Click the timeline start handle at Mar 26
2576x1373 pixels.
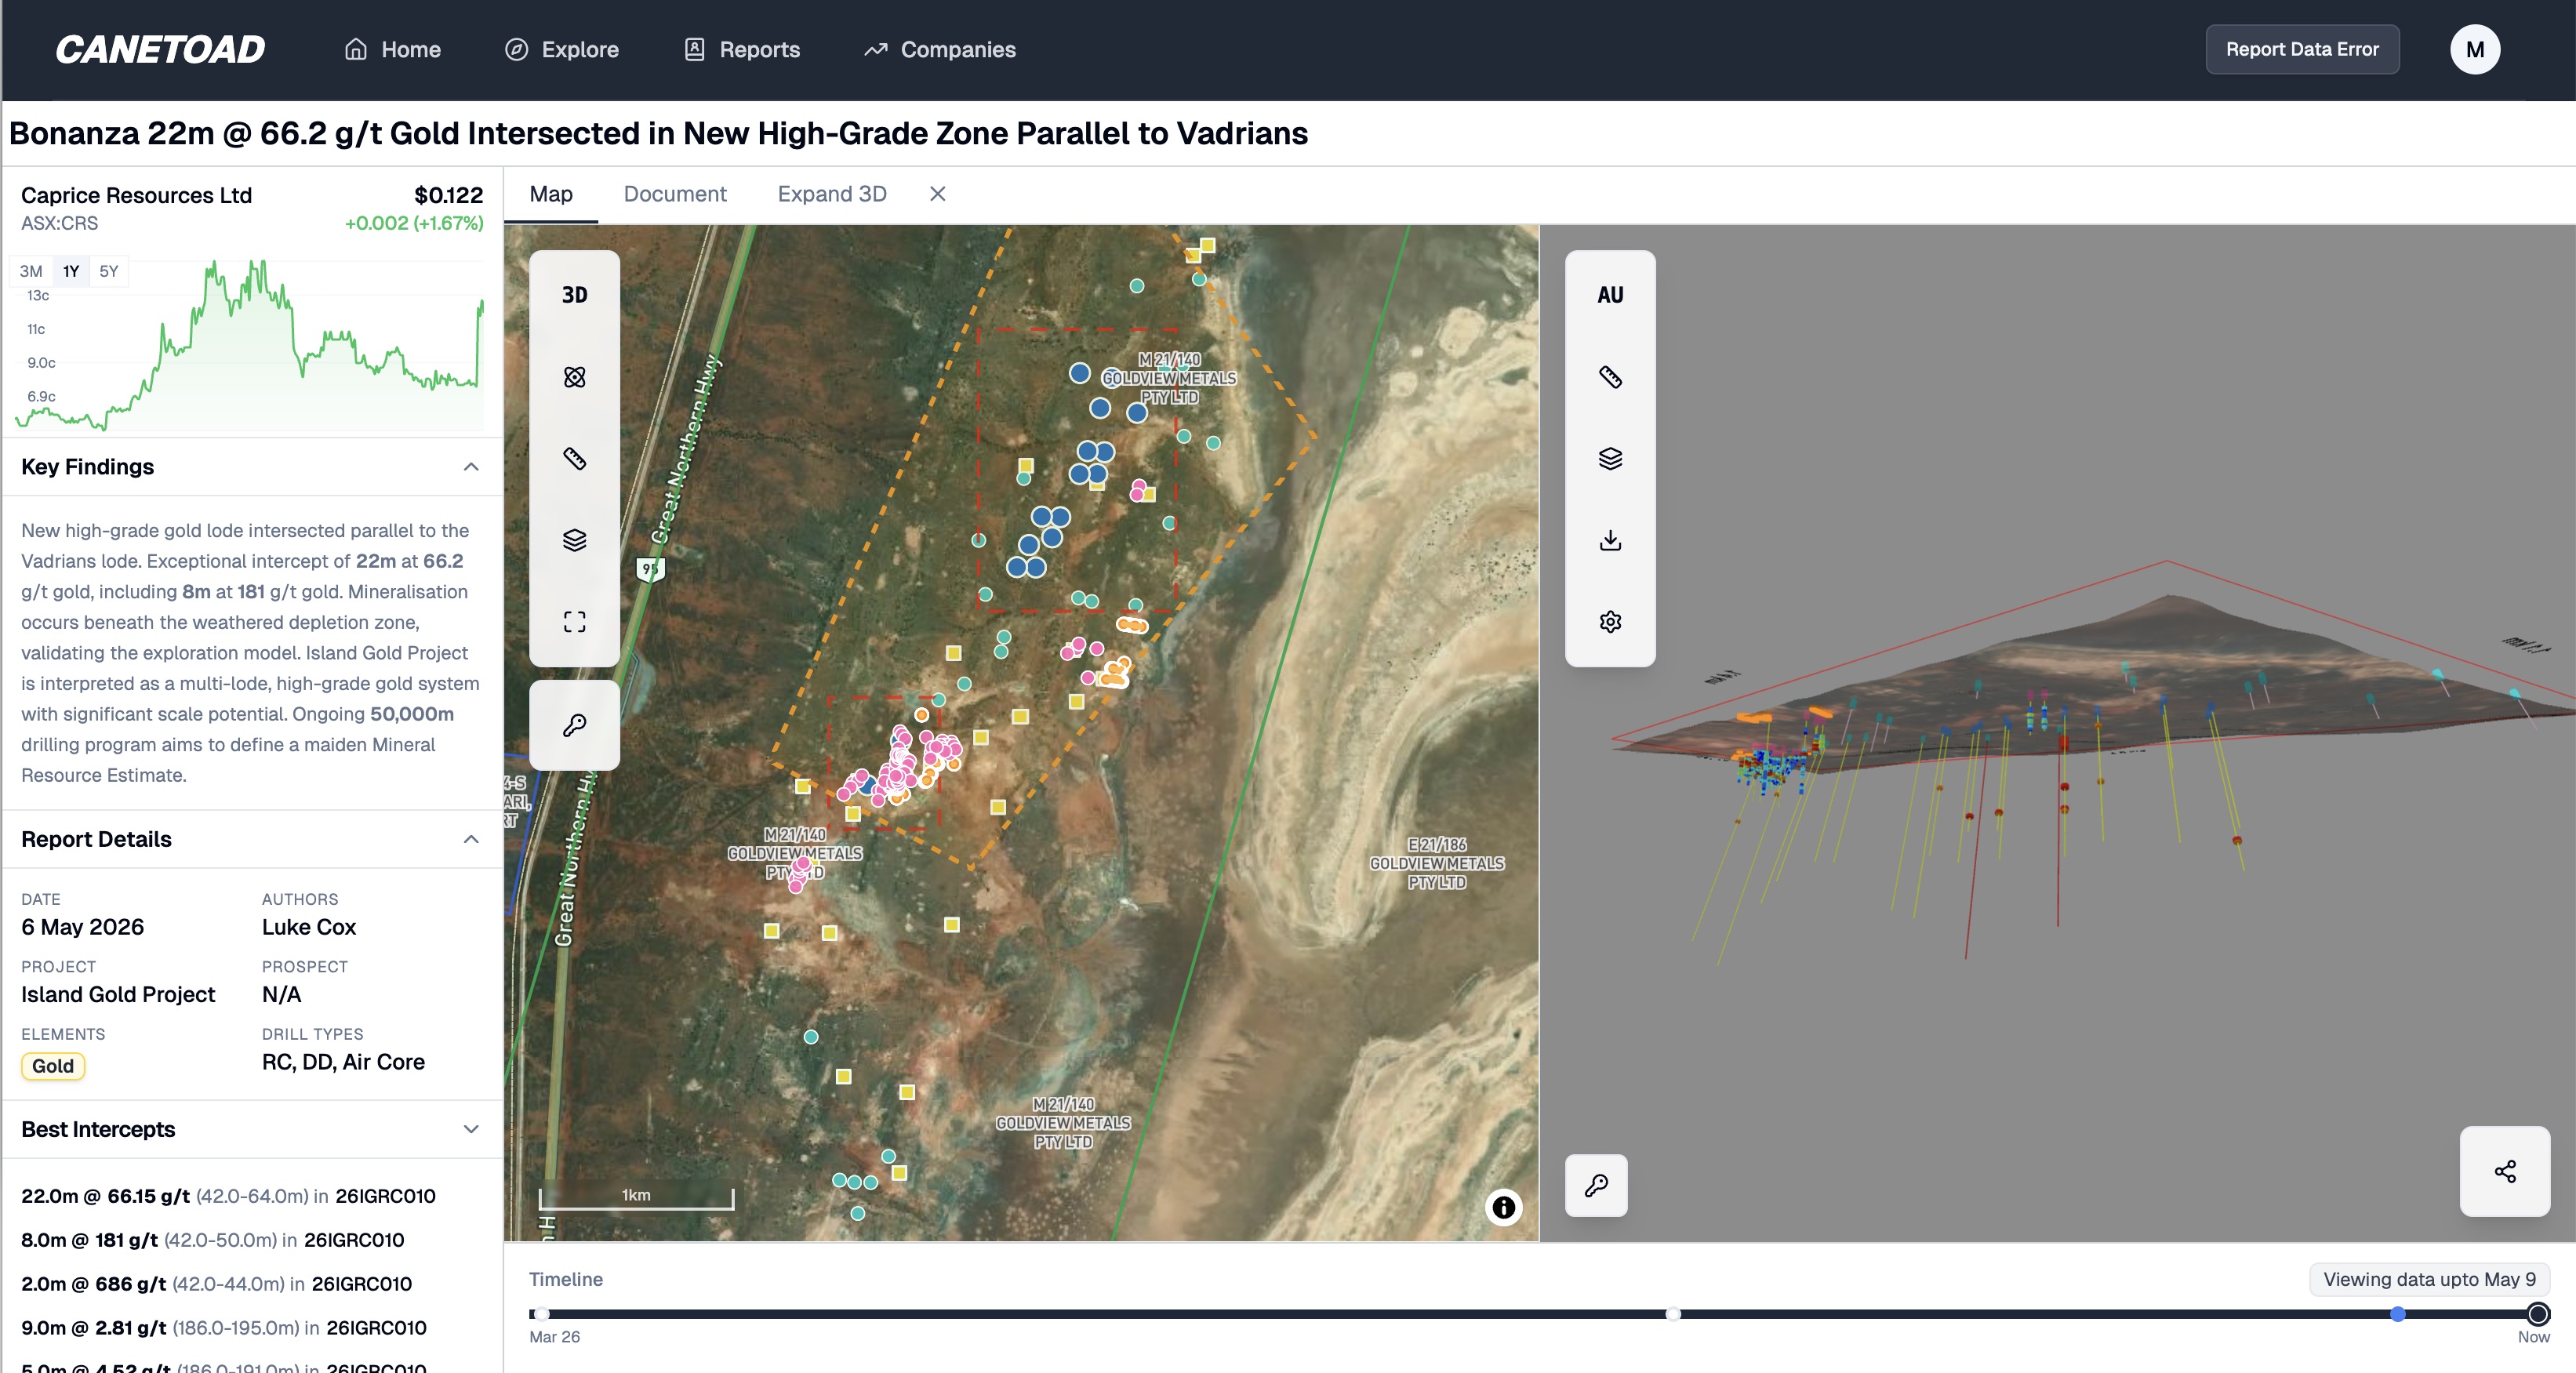click(541, 1314)
